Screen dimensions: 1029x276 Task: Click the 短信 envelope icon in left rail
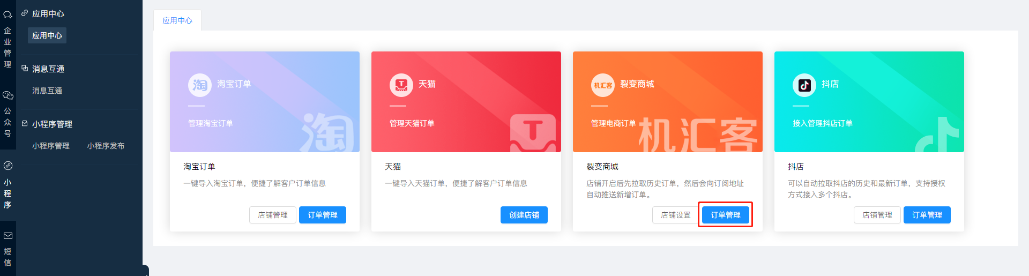pyautogui.click(x=8, y=236)
